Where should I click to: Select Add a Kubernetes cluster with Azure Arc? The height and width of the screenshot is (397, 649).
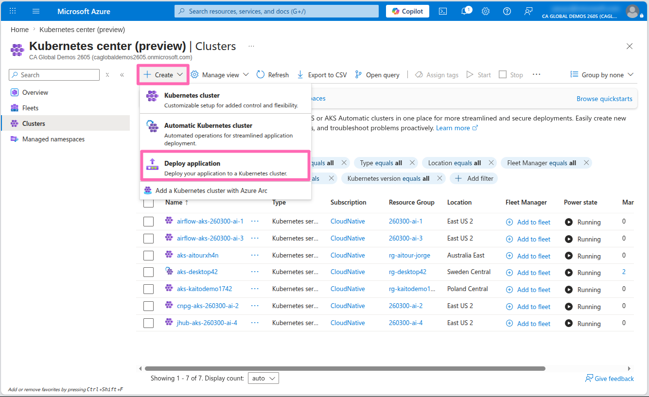click(x=226, y=190)
